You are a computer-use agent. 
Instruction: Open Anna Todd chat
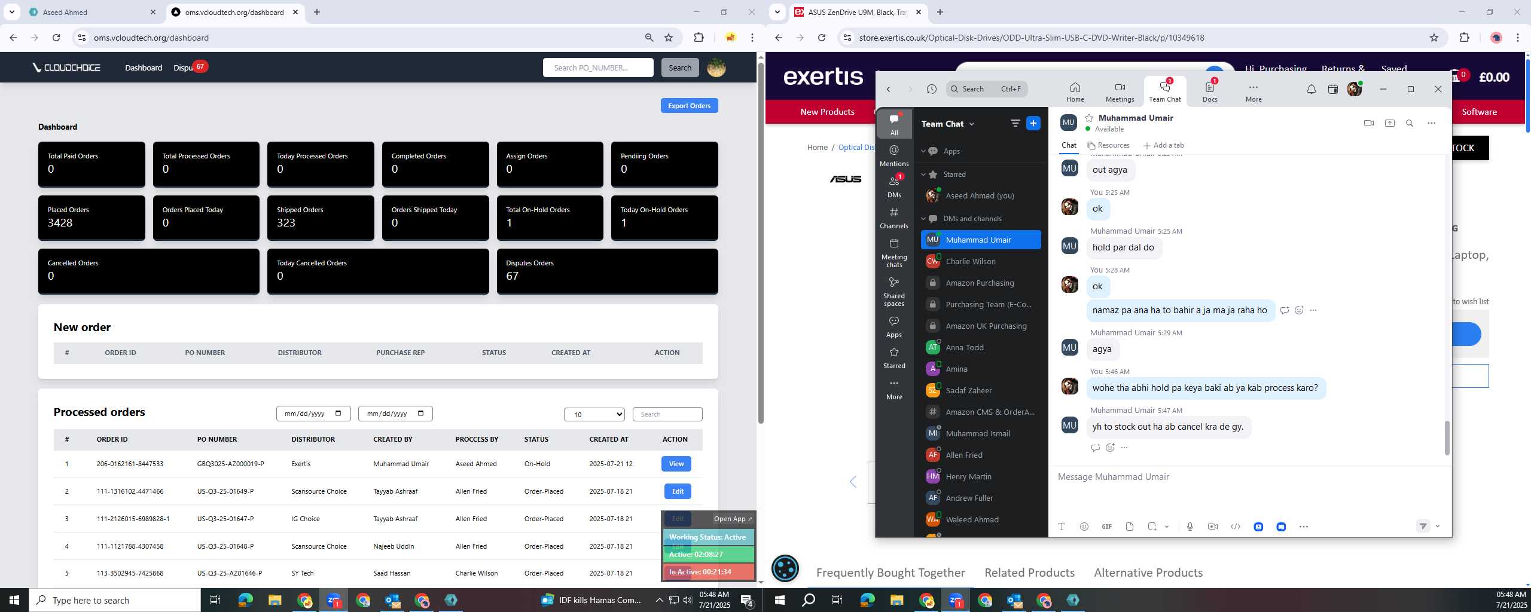(x=981, y=347)
